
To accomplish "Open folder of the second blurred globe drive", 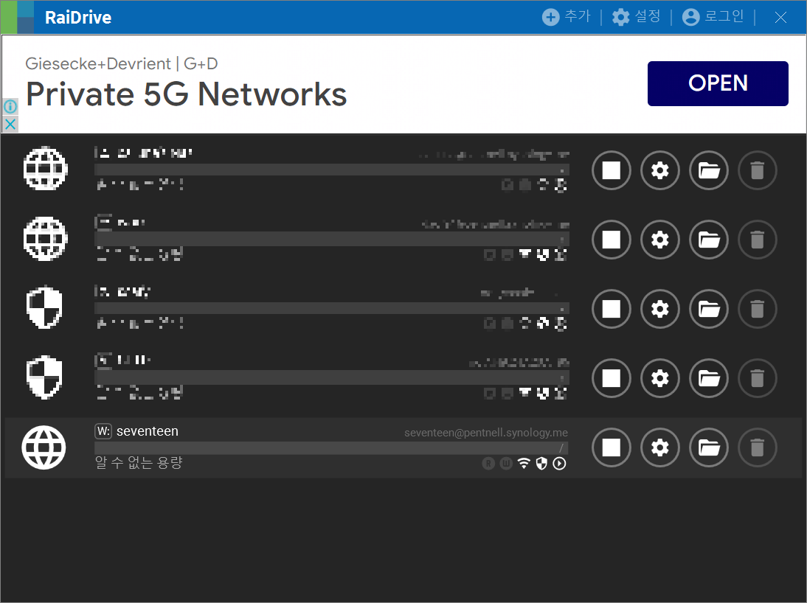I will tap(709, 240).
